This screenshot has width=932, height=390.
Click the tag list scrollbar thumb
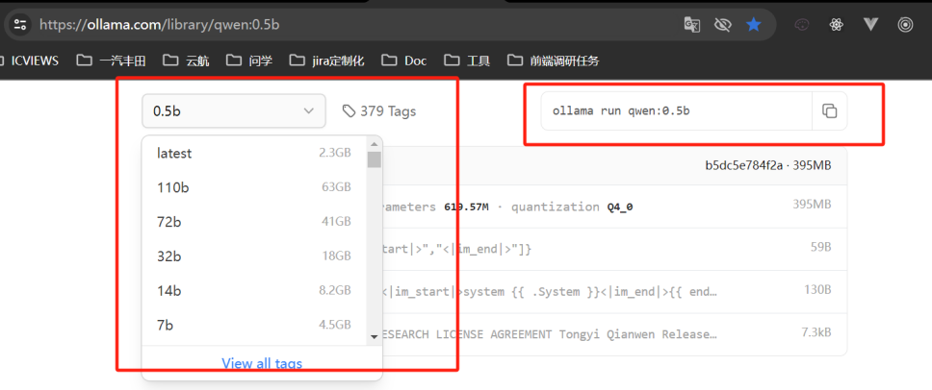(374, 159)
